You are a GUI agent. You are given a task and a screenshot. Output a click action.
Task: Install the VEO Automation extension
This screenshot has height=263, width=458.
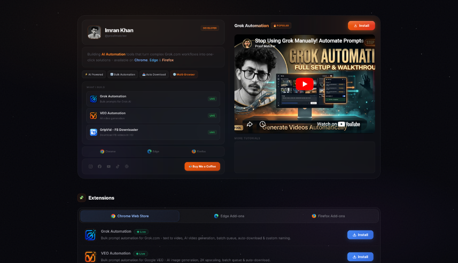[360, 257]
